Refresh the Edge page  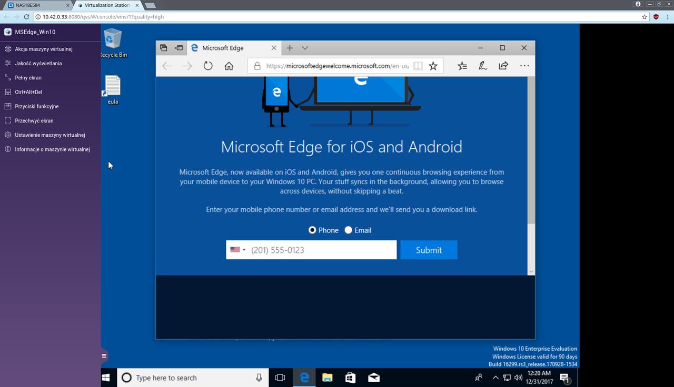(208, 66)
